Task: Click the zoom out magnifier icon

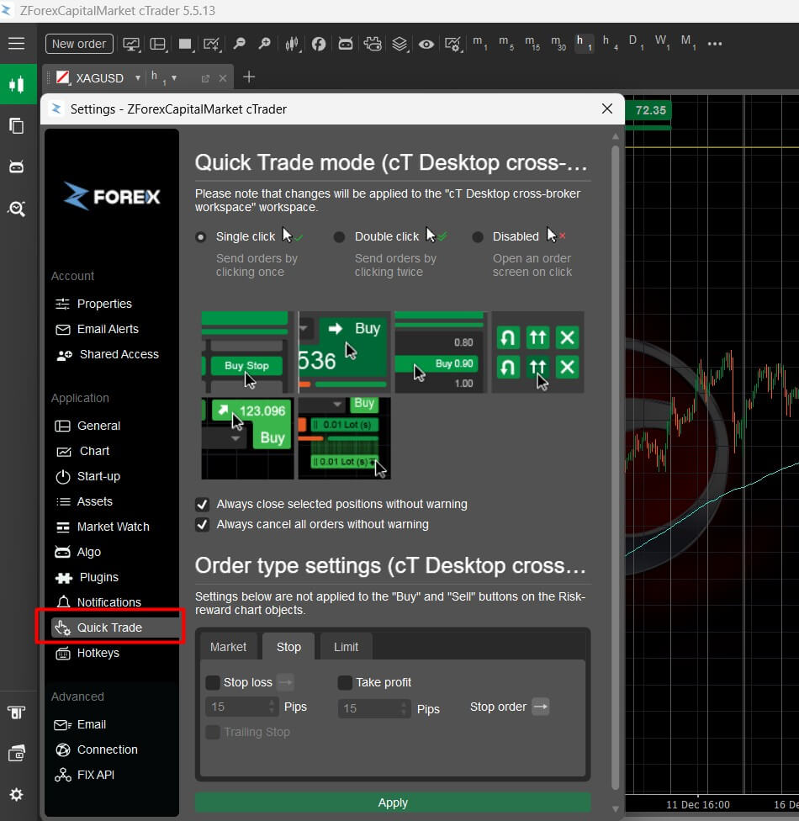Action: pyautogui.click(x=240, y=44)
